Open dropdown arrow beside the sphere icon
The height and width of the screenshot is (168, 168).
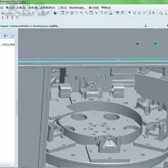coord(59,13)
